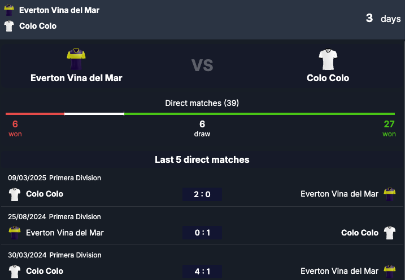This screenshot has height=280, width=405.
Task: Select the large Colo Colo white kit
Action: click(x=328, y=59)
